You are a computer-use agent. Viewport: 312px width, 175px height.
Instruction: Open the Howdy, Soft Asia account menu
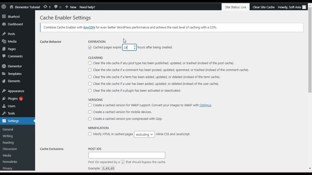[292, 7]
